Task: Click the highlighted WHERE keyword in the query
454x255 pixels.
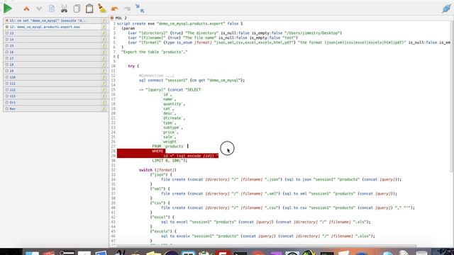Action: point(157,151)
